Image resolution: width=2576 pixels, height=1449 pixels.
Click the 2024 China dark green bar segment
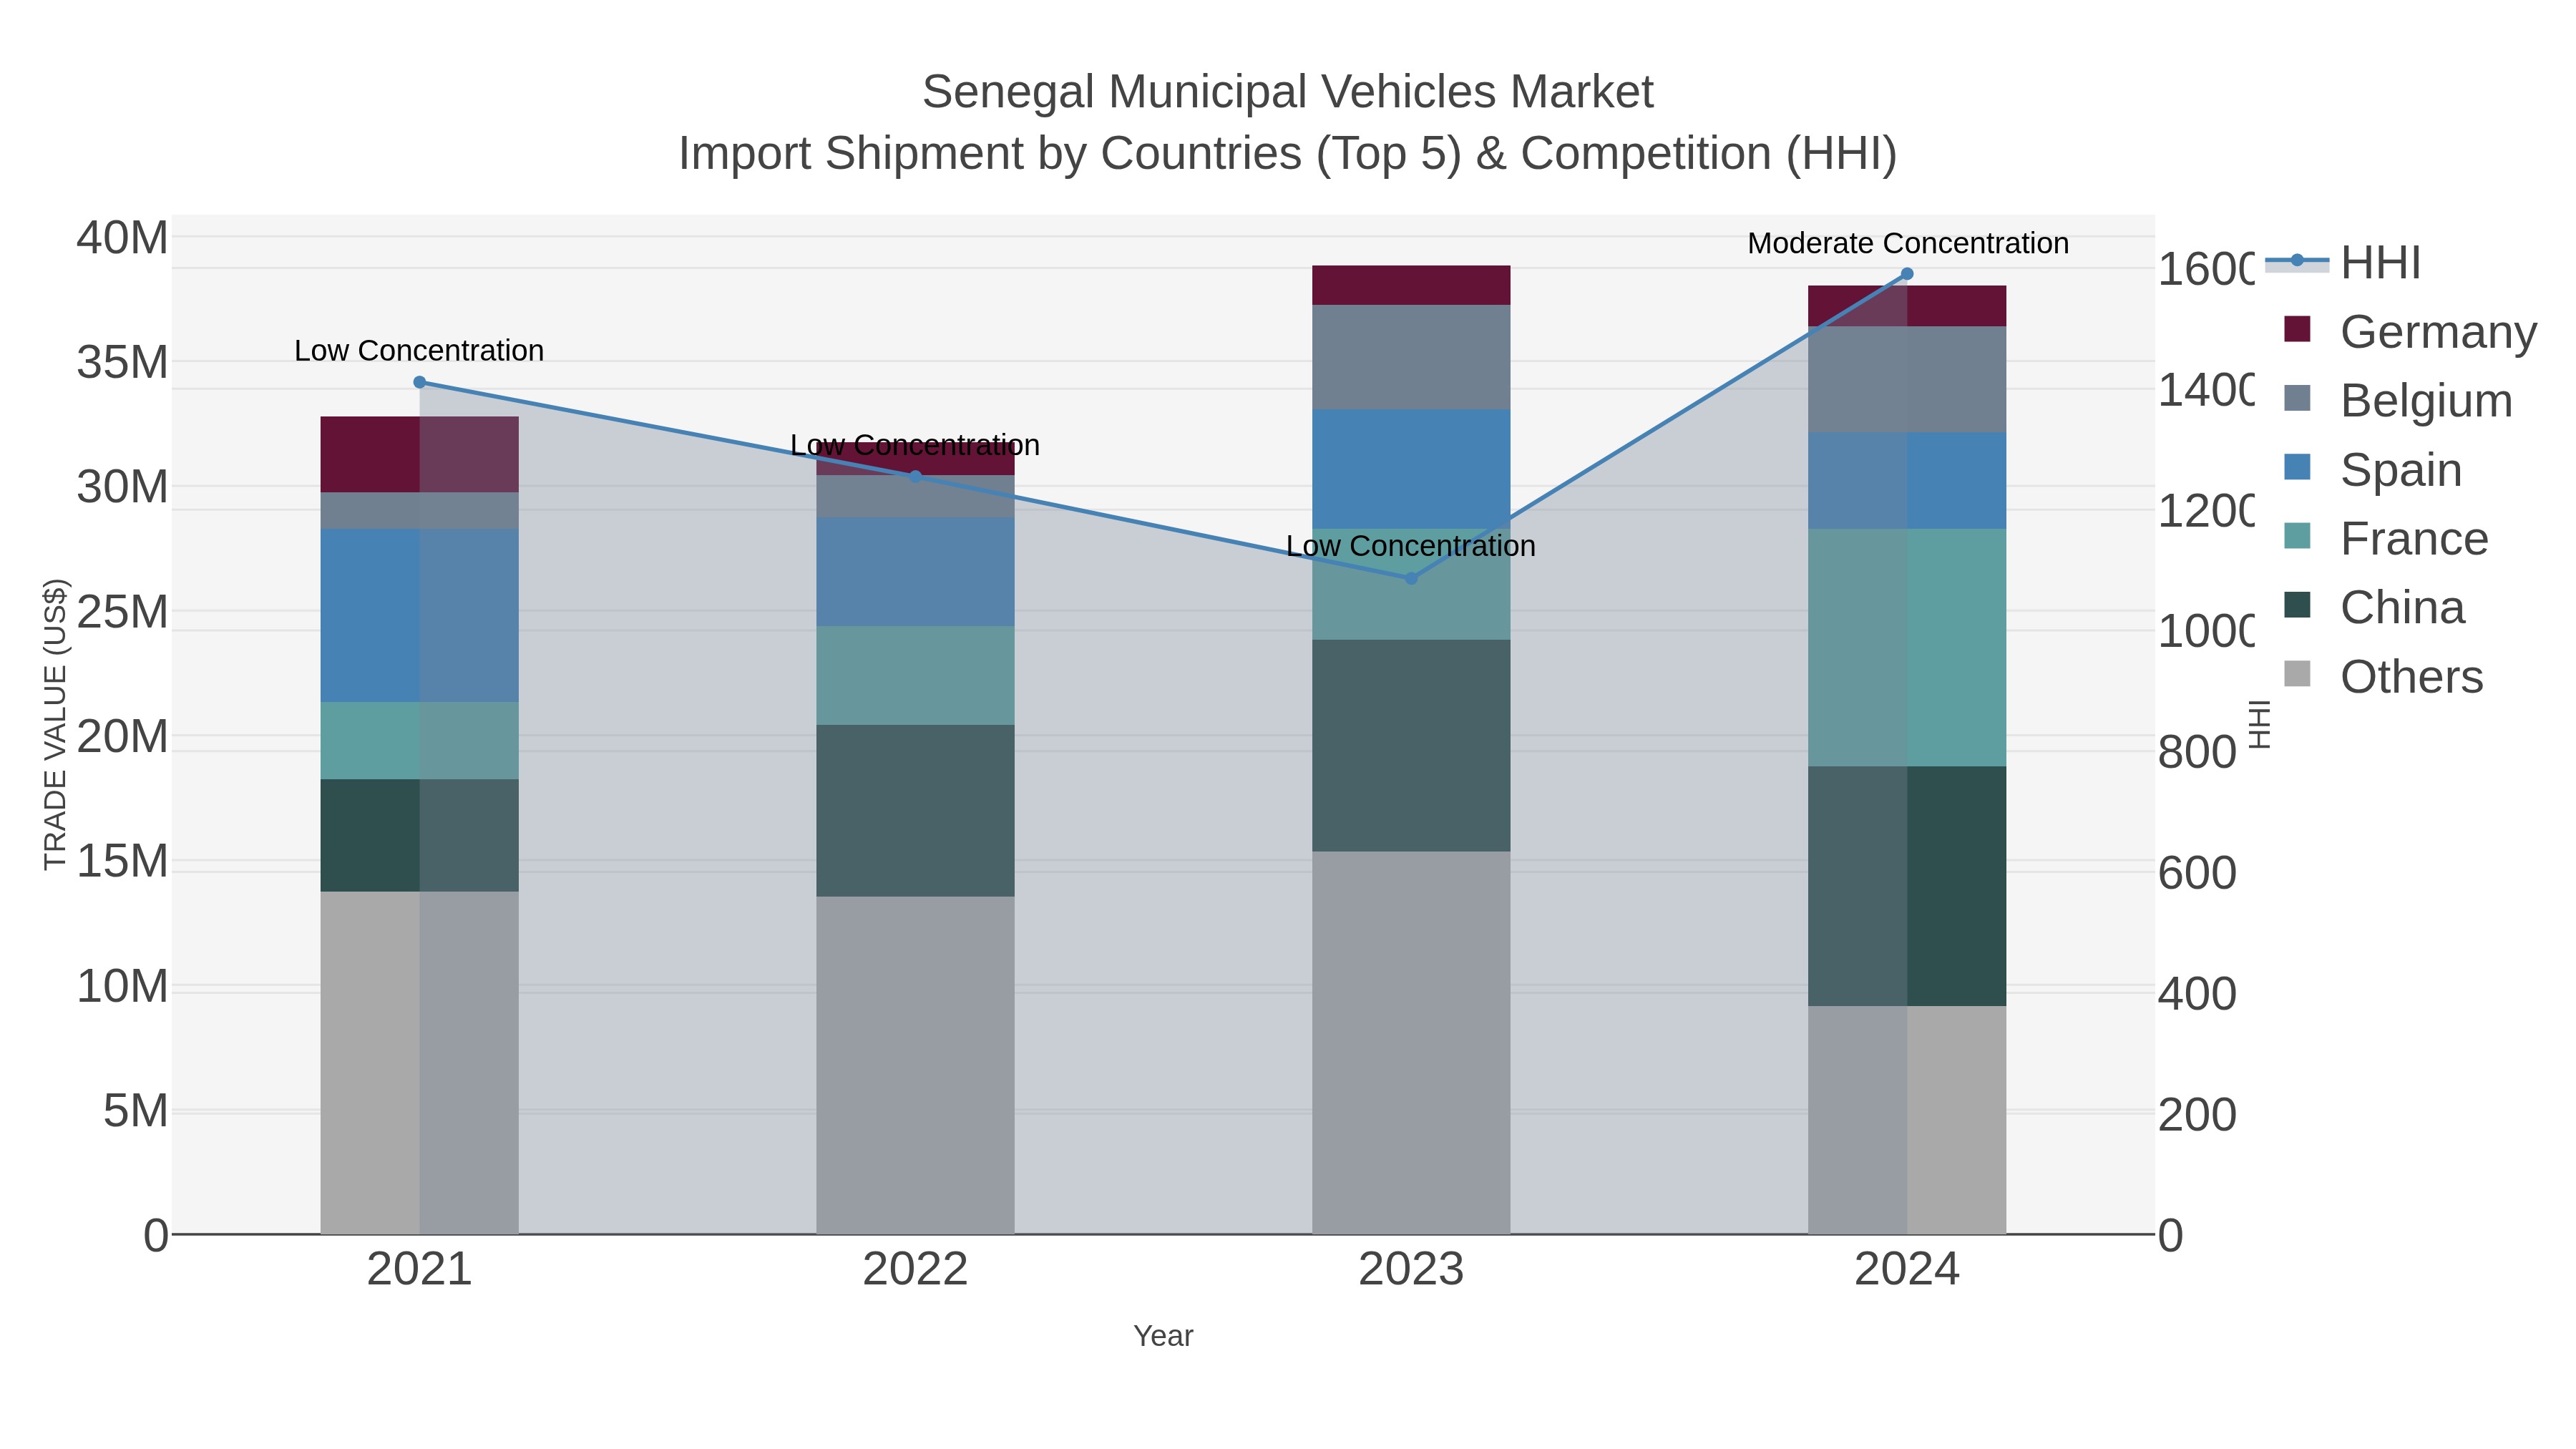pyautogui.click(x=1907, y=886)
